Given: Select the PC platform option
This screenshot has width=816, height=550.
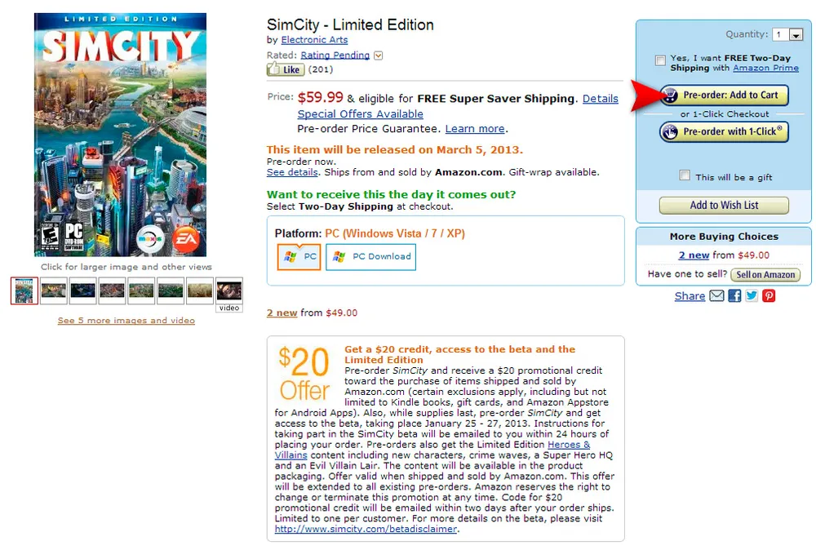Looking at the screenshot, I should click(x=299, y=256).
